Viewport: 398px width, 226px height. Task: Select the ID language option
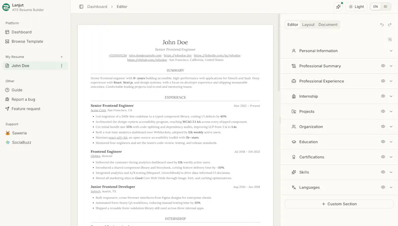(385, 6)
